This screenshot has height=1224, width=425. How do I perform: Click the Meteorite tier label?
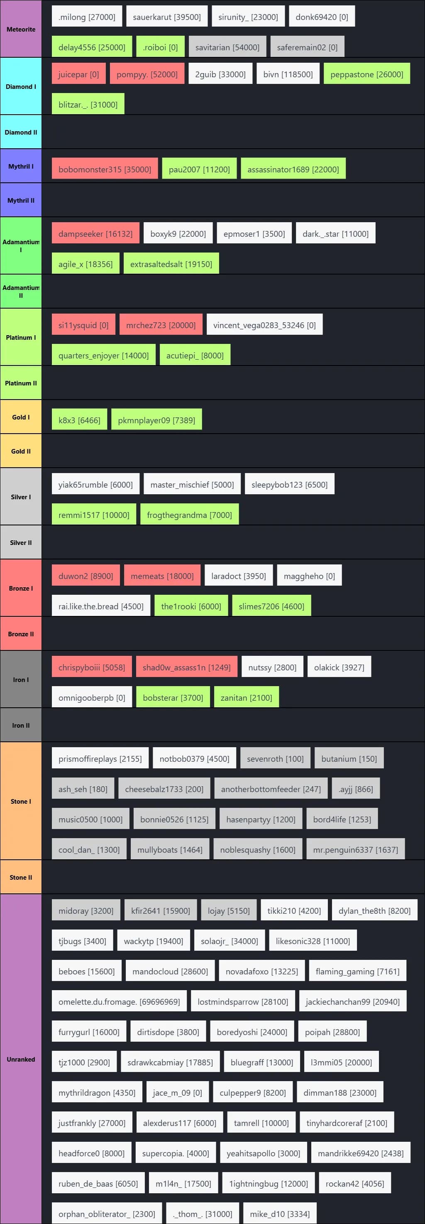pyautogui.click(x=21, y=29)
